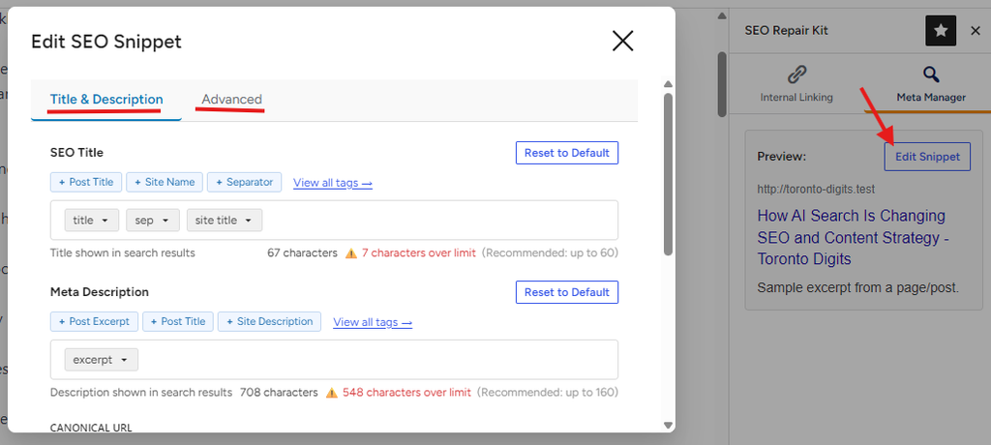This screenshot has width=991, height=445.
Task: Open the Internal Linking chain icon
Action: pyautogui.click(x=796, y=74)
